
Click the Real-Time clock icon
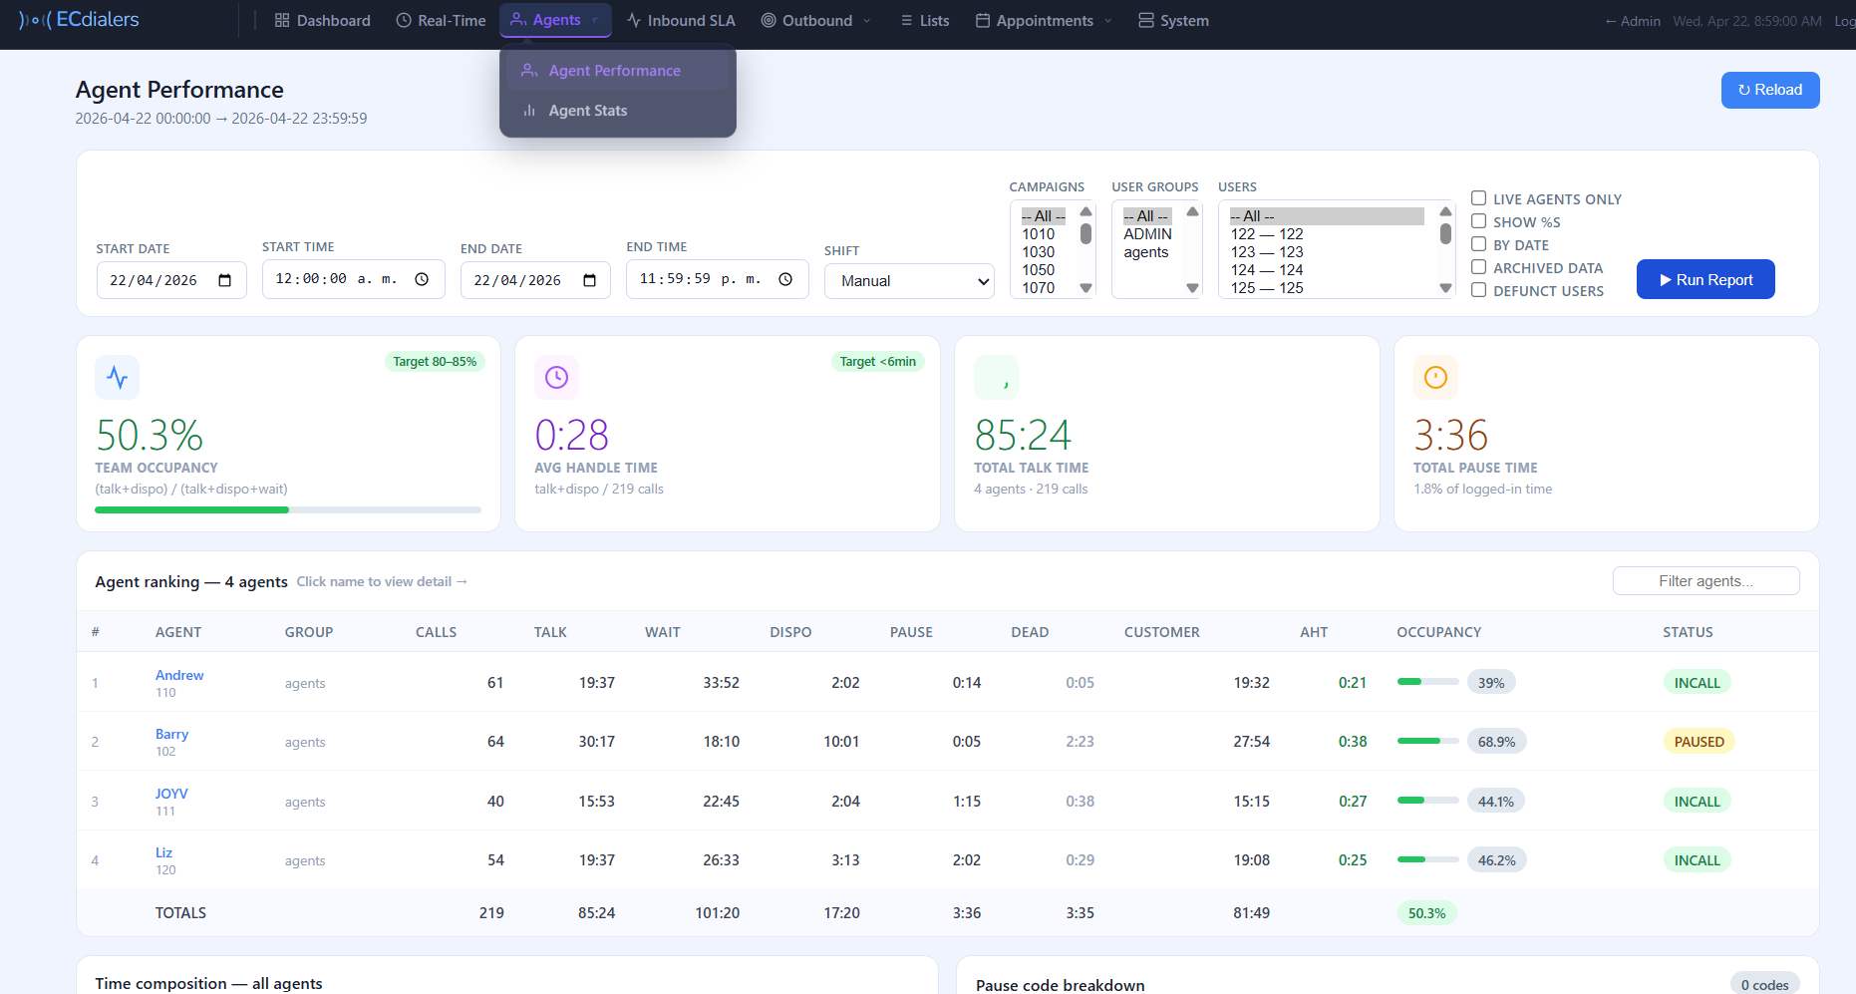click(x=404, y=20)
